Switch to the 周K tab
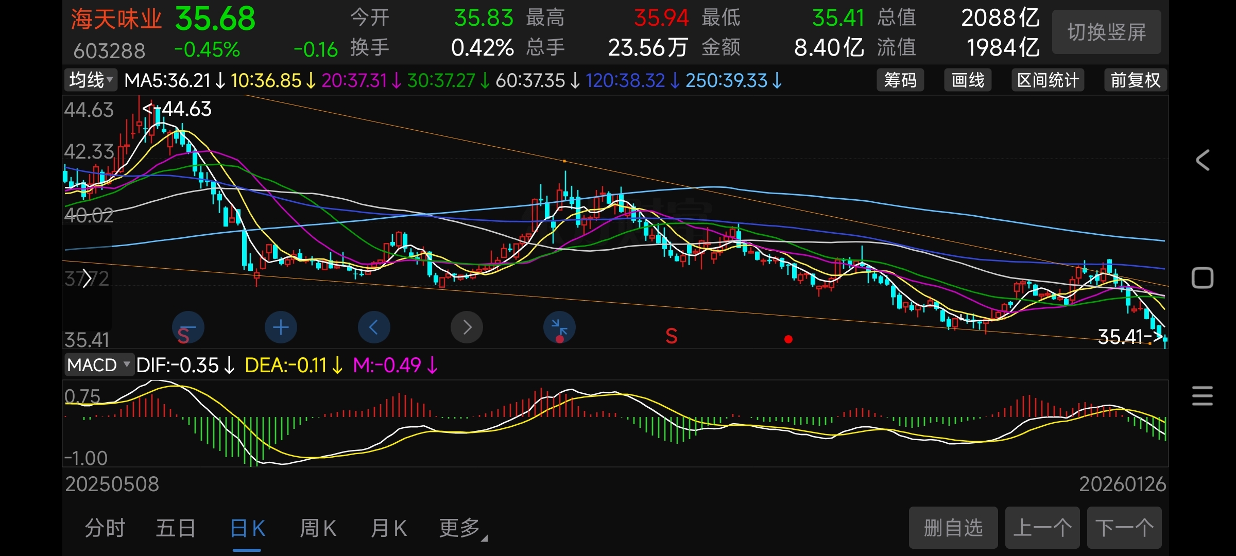This screenshot has width=1236, height=556. pyautogui.click(x=318, y=528)
